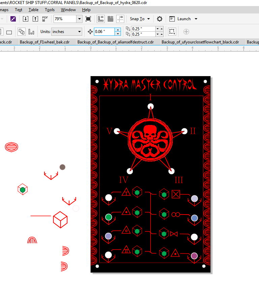
Task: Click the horizontal ruler
Action: point(129,48)
